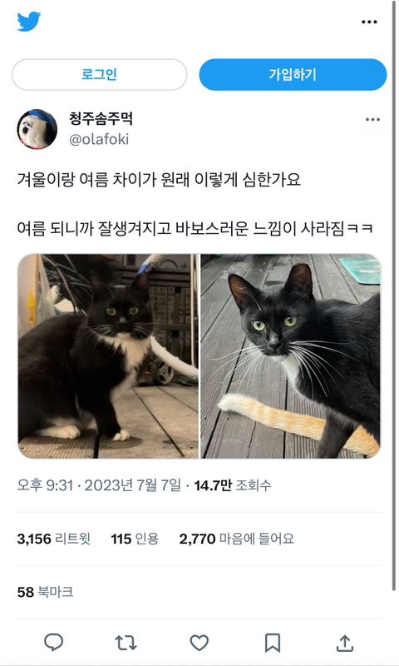Viewport: 399px width, 666px height.
Task: View the 2,770 마음에 들어요 likes list
Action: click(237, 539)
